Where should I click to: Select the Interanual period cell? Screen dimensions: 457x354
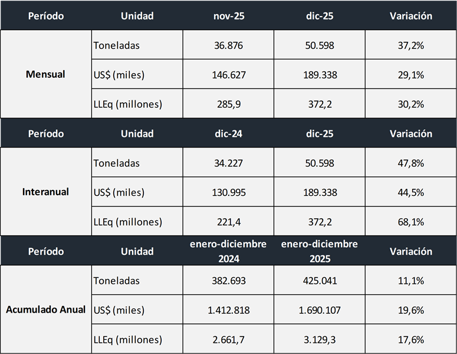(x=45, y=192)
